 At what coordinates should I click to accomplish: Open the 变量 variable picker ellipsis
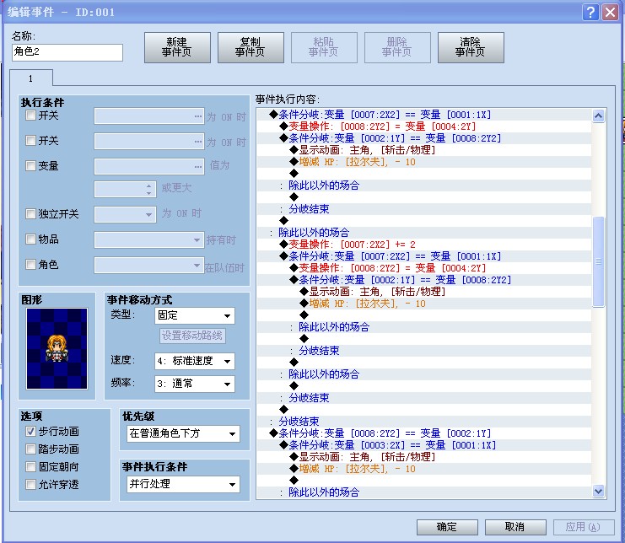pyautogui.click(x=198, y=166)
